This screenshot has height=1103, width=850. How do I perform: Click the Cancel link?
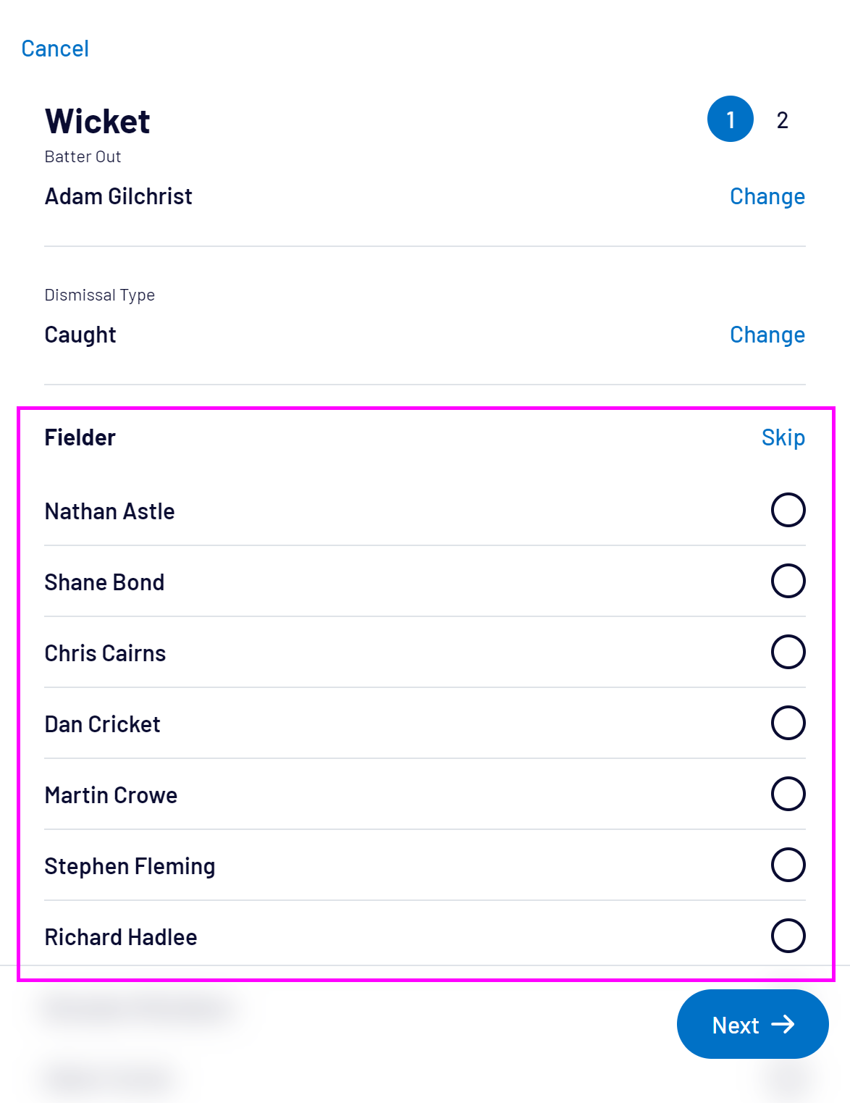(x=55, y=49)
